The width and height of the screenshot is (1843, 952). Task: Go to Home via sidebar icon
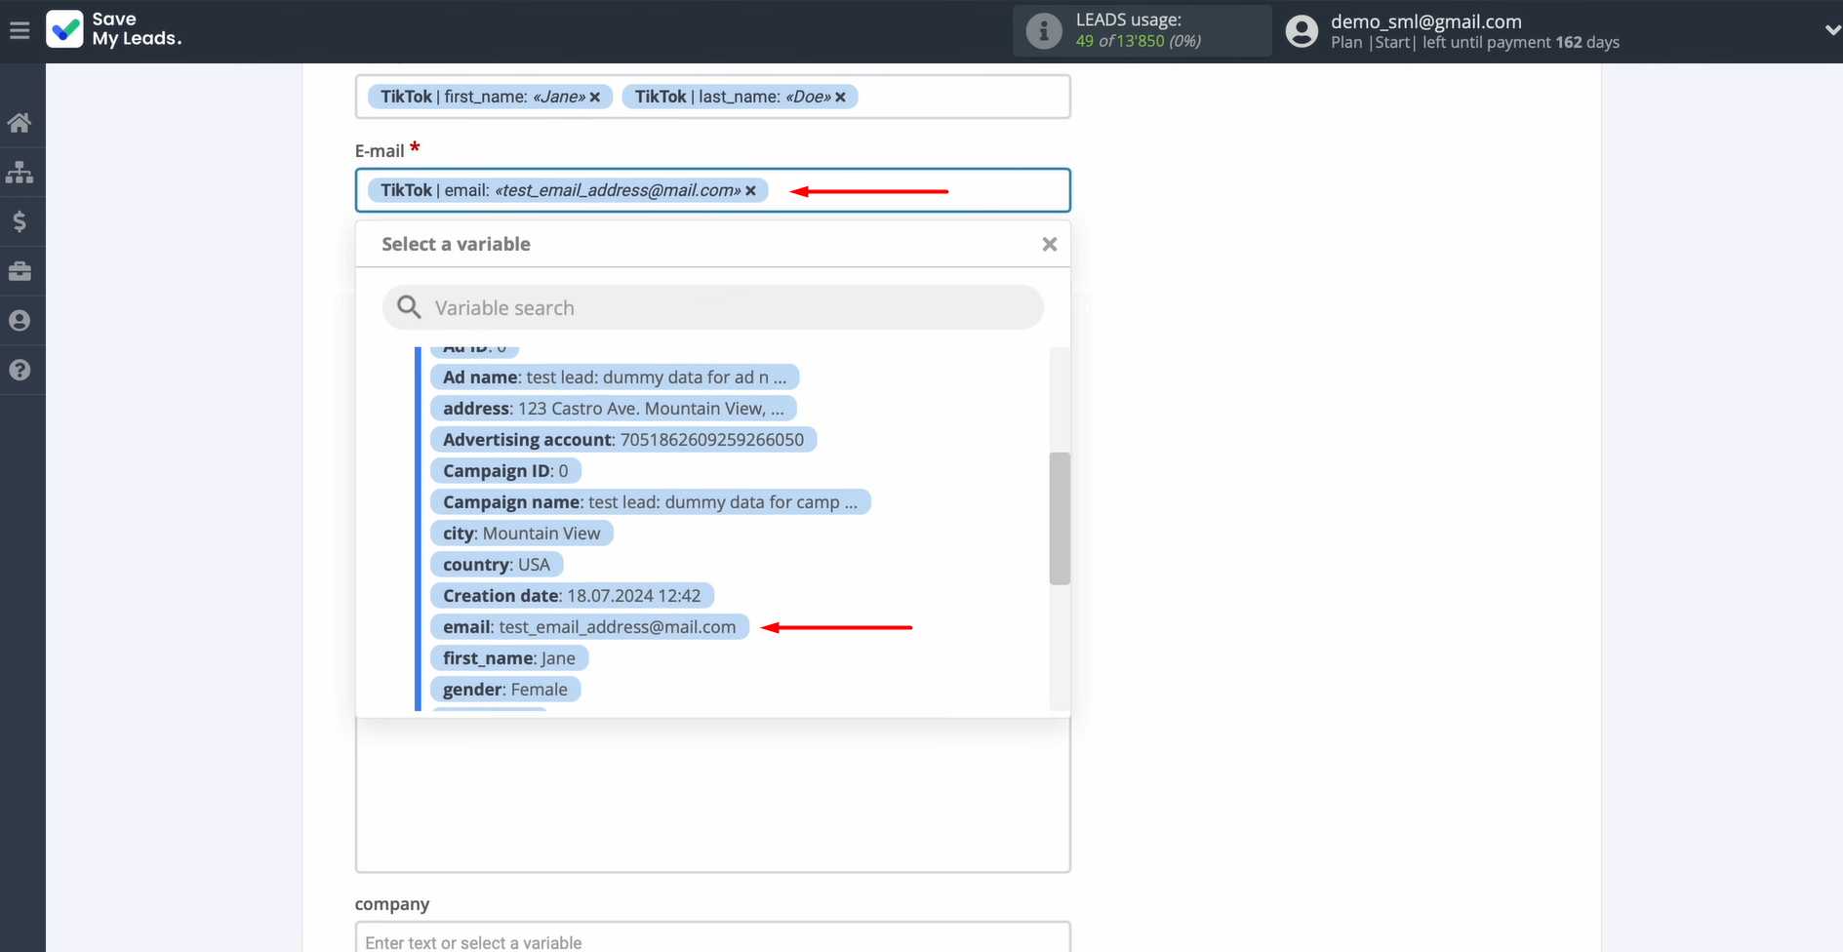tap(20, 123)
